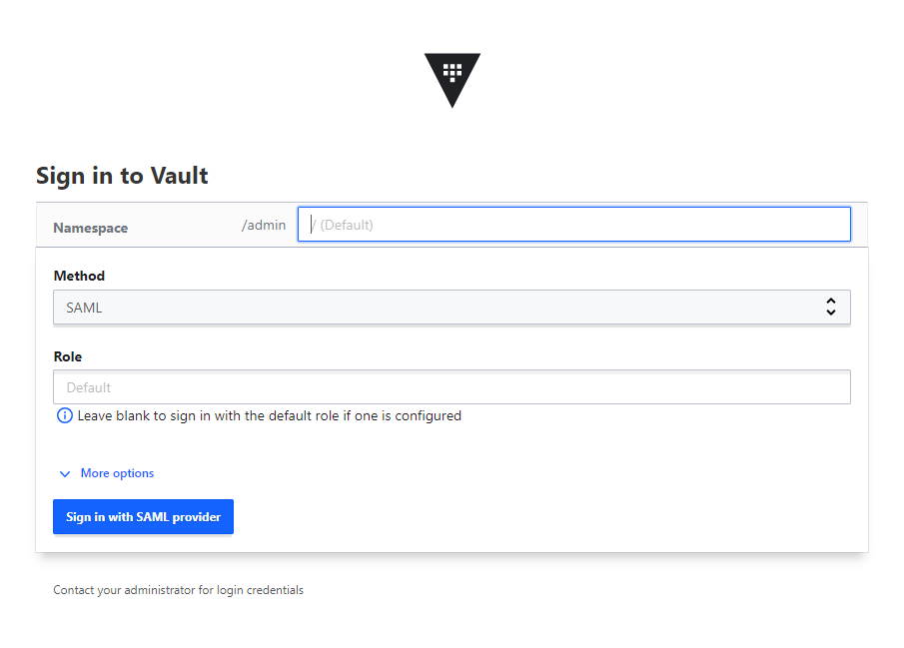Image resolution: width=904 pixels, height=648 pixels.
Task: Click into the Role text field
Action: (x=452, y=387)
